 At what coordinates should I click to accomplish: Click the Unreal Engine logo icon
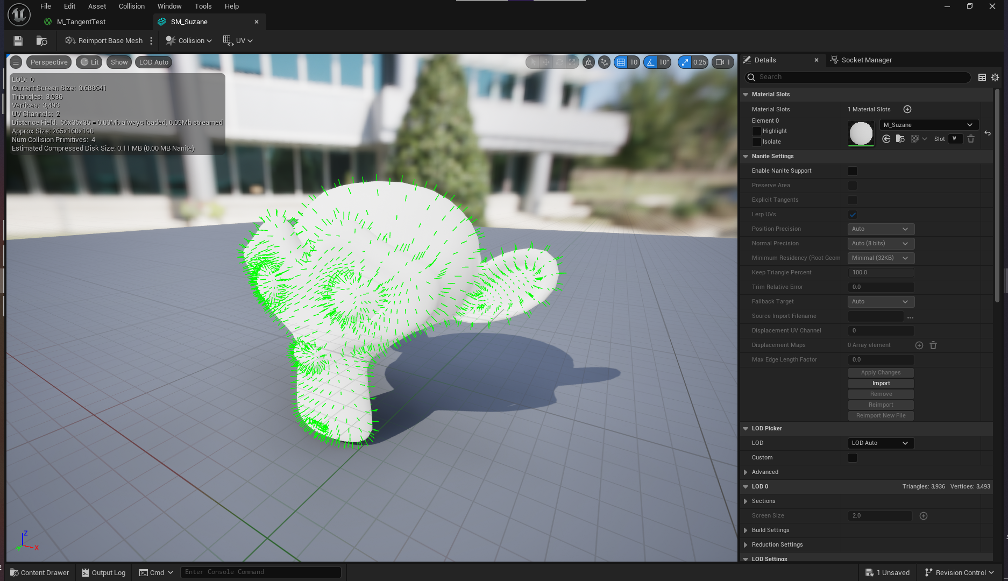(19, 15)
